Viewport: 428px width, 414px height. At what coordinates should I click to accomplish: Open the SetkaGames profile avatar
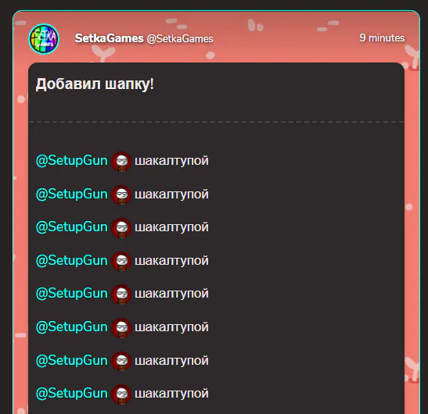tap(44, 39)
